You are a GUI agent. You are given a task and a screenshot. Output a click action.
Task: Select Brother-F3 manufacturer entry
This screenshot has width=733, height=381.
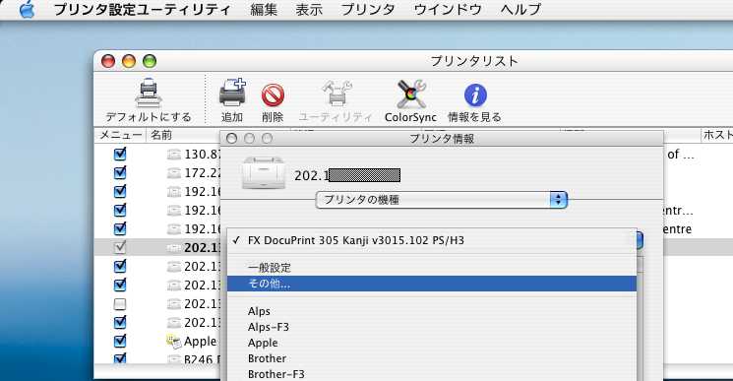pos(432,374)
